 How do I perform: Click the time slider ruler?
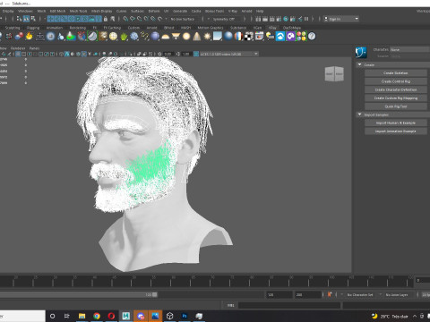click(x=206, y=281)
